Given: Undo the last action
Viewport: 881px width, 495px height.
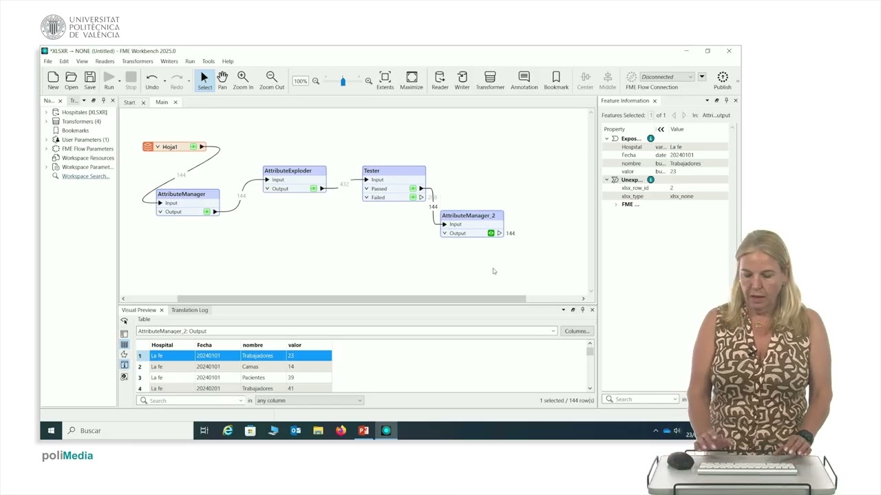Looking at the screenshot, I should coord(152,80).
